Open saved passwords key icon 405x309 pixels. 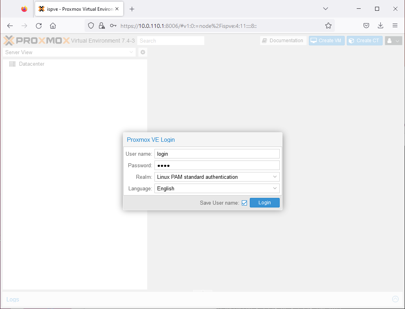tap(113, 25)
